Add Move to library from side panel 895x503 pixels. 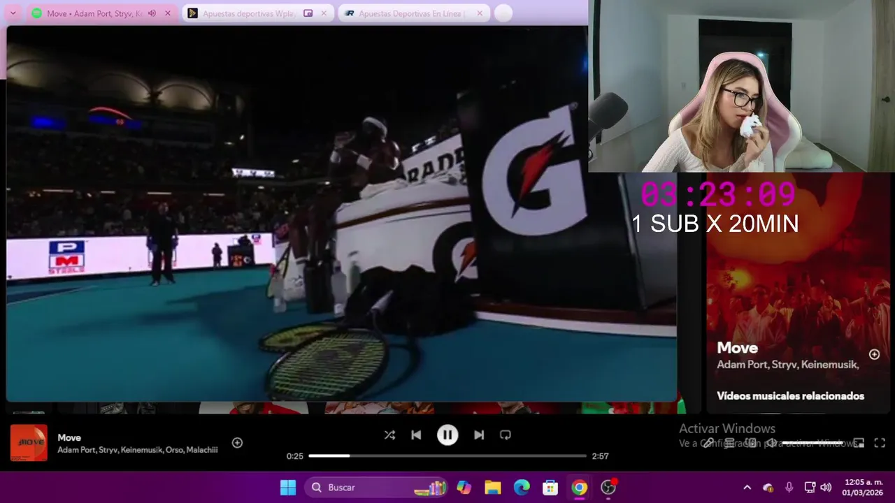(874, 354)
